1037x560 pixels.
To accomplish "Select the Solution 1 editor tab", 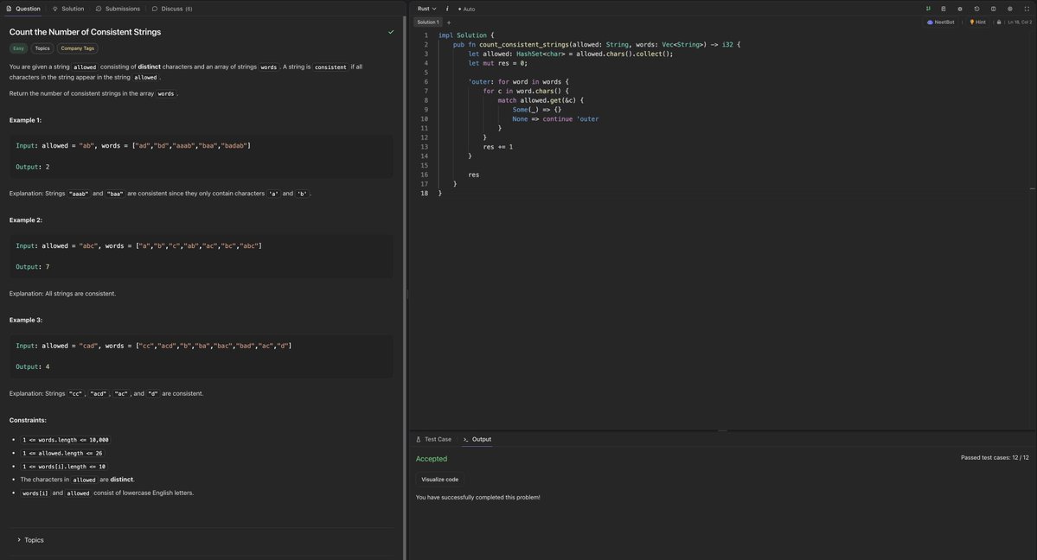I will [428, 22].
